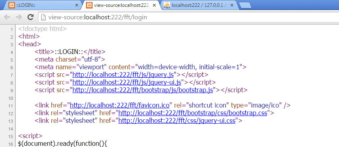This screenshot has height=147, width=339.
Task: Click the PMA favicon on the third tab
Action: (167, 5)
